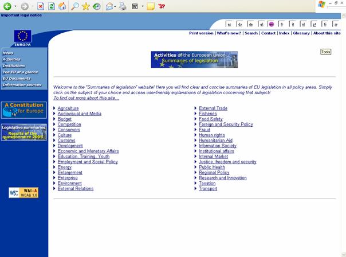Image resolution: width=346 pixels, height=257 pixels.
Task: Click the arrow bullet beside Energy
Action: click(x=54, y=167)
